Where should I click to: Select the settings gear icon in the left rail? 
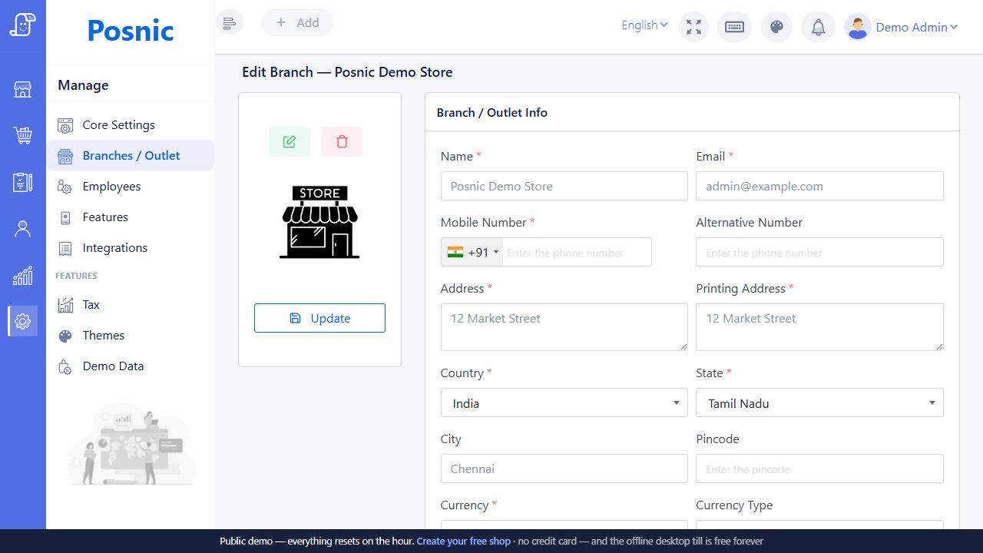[23, 321]
